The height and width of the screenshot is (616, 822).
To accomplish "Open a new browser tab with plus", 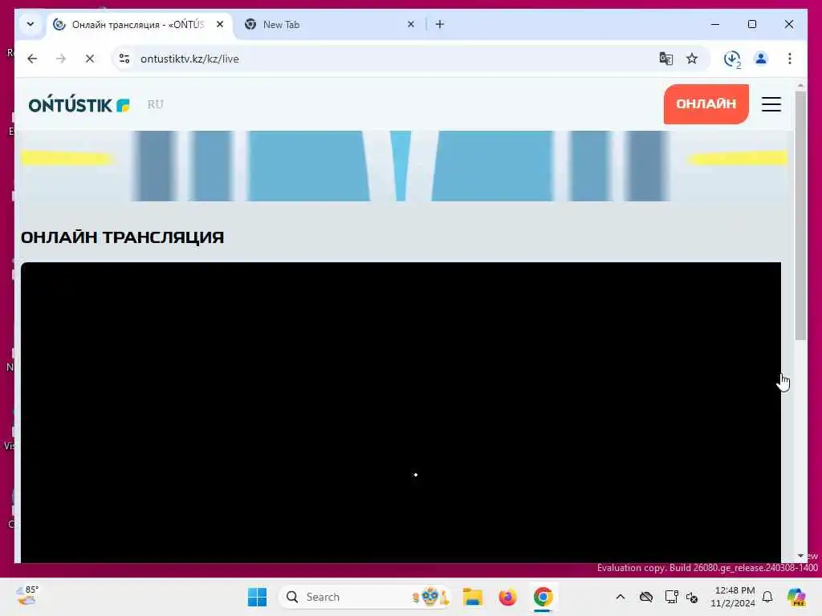I will pos(440,24).
